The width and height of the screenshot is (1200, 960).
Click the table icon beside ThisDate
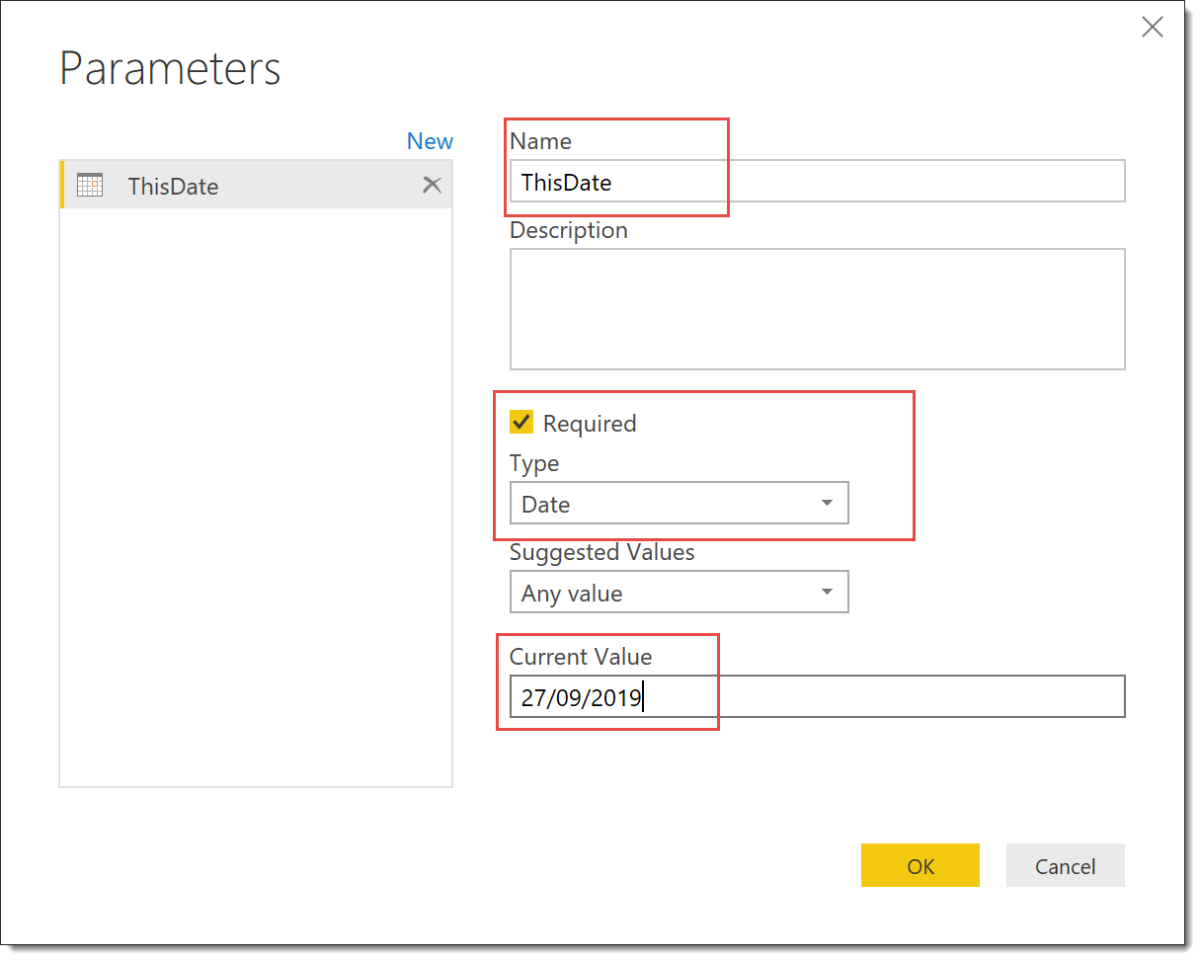click(90, 185)
